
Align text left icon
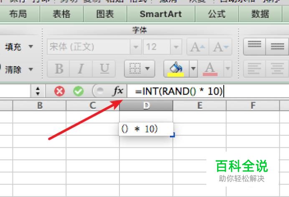pyautogui.click(x=254, y=69)
